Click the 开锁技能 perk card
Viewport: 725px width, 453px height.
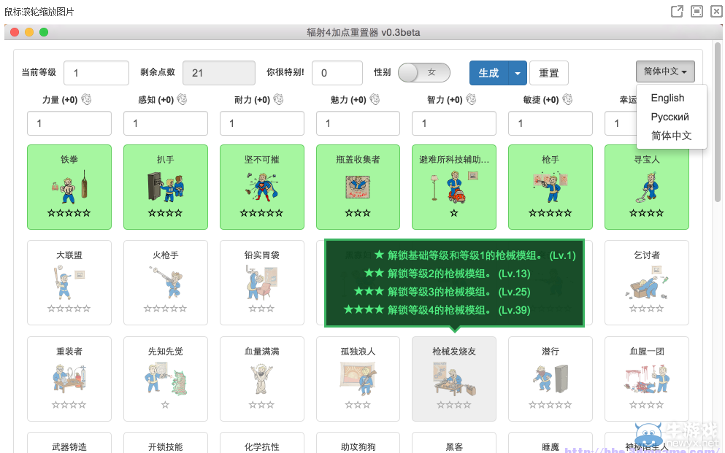[166, 443]
